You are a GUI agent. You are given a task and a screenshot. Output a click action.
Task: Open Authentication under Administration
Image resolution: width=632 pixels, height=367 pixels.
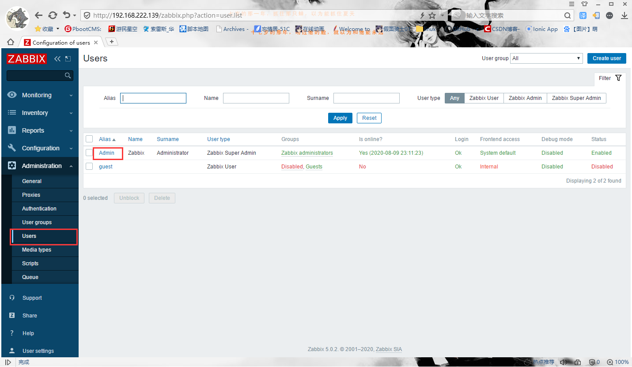click(40, 209)
